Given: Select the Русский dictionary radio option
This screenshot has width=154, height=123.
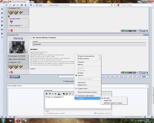Looking at the screenshot, I should point(102,98).
